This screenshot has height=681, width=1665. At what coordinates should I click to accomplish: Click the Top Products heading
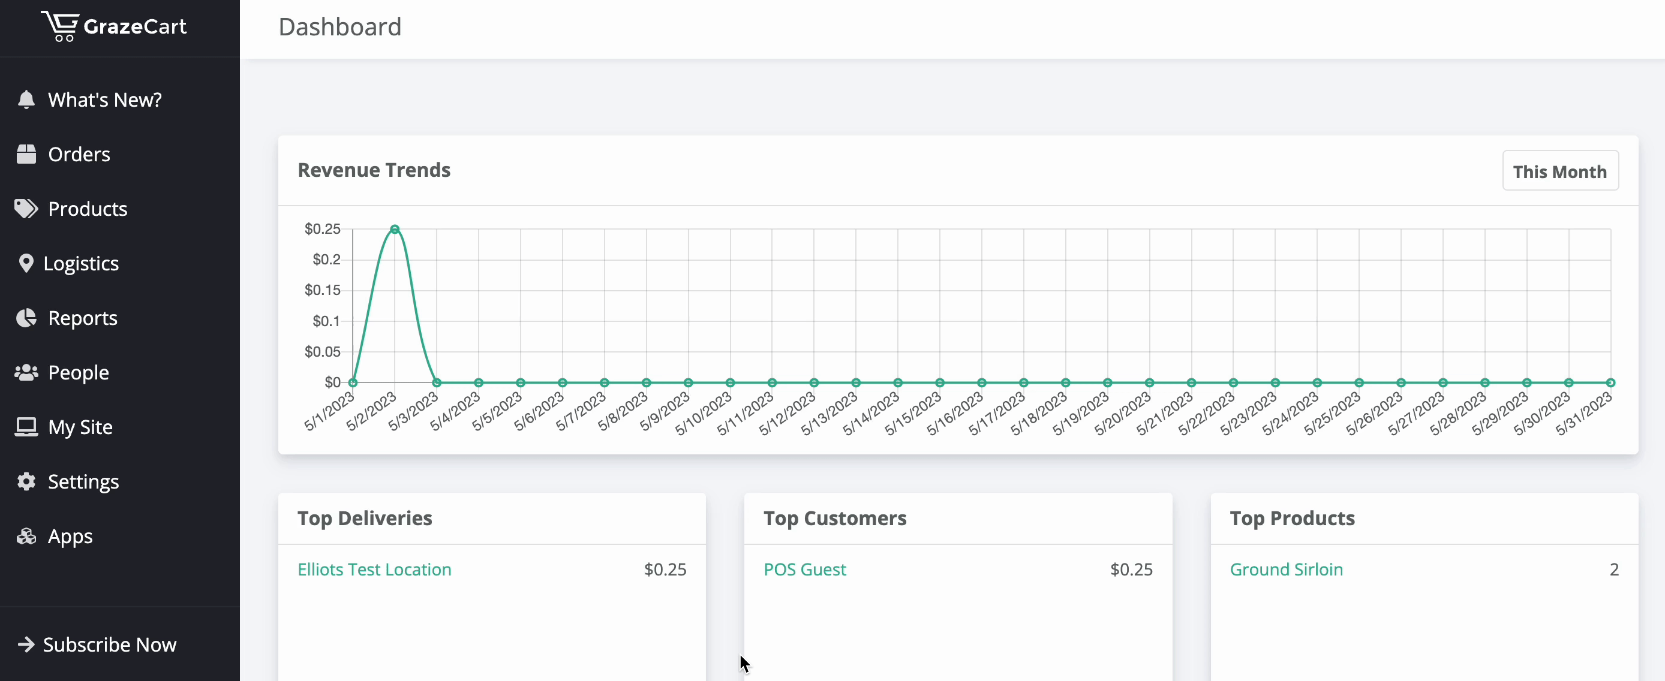[1292, 518]
